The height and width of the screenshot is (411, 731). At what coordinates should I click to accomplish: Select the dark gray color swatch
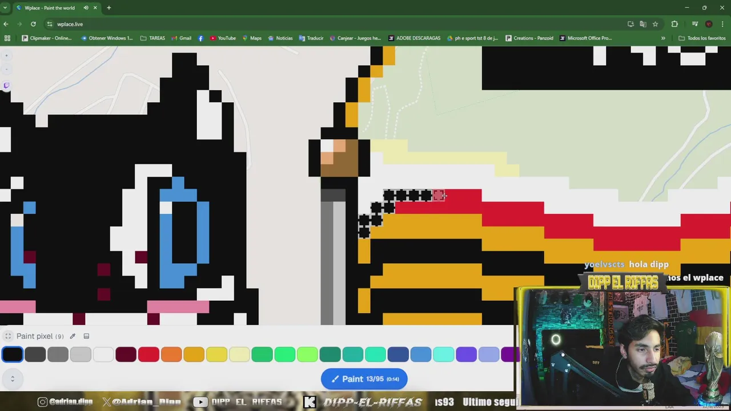[35, 354]
